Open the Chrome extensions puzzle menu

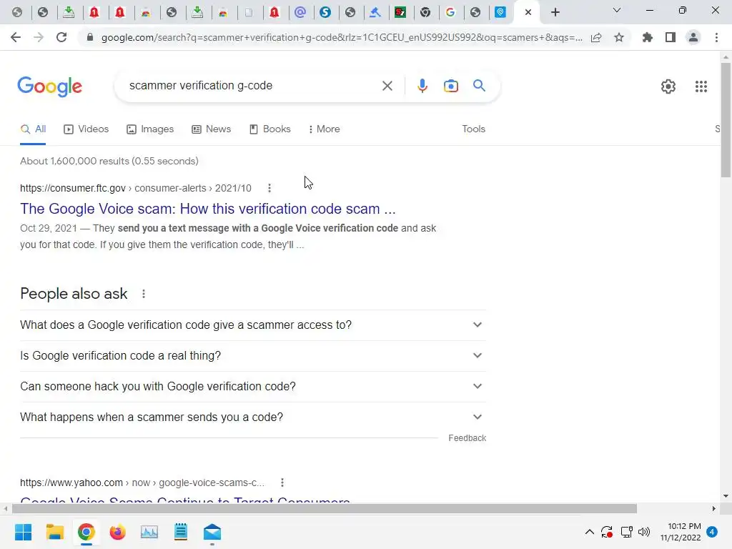(x=647, y=37)
